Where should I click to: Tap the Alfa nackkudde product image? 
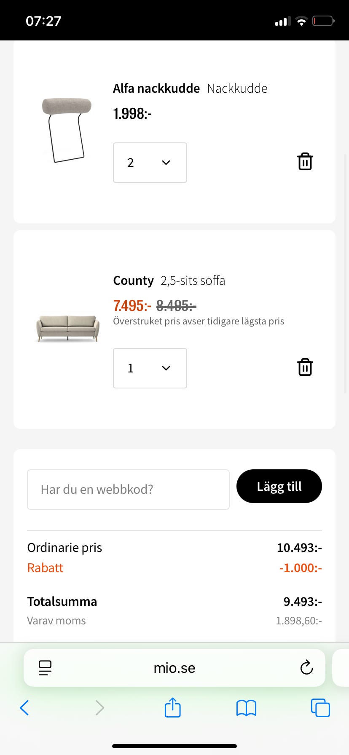[x=67, y=129]
